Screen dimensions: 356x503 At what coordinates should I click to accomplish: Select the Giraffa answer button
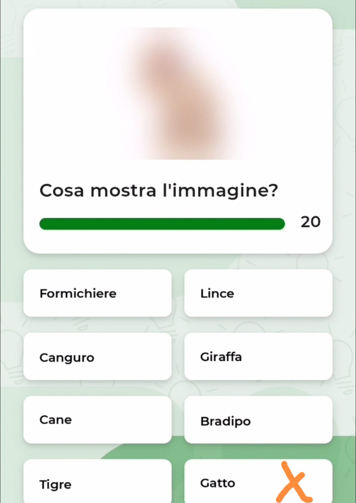tap(258, 357)
